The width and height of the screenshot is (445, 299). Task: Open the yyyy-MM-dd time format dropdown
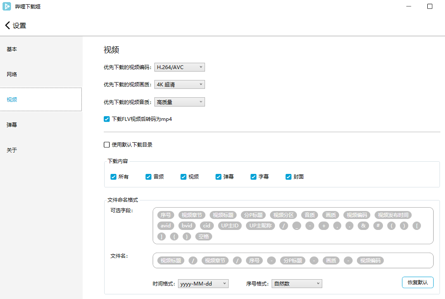click(x=203, y=283)
